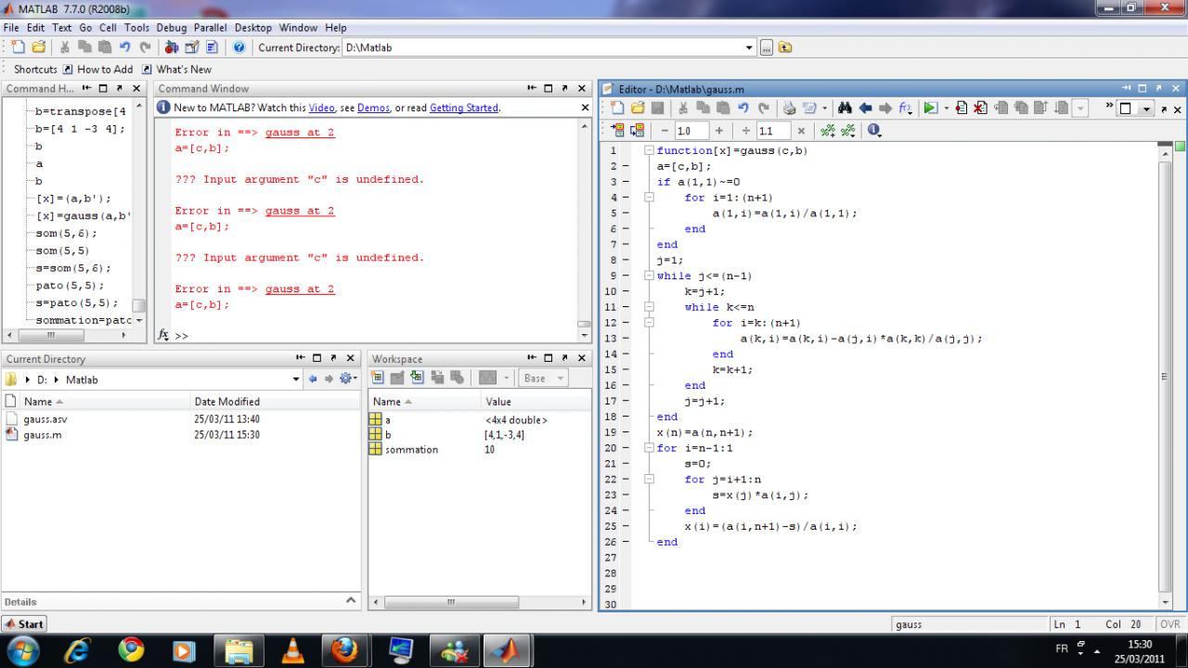Open the Profiler from main toolbar

(x=212, y=47)
